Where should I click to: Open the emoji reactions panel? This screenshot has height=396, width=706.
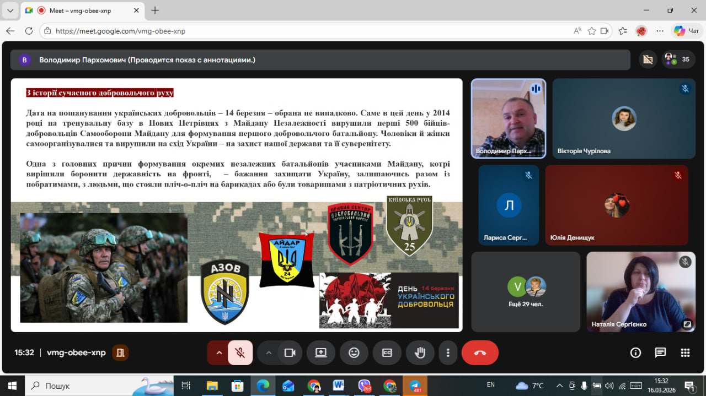(354, 353)
